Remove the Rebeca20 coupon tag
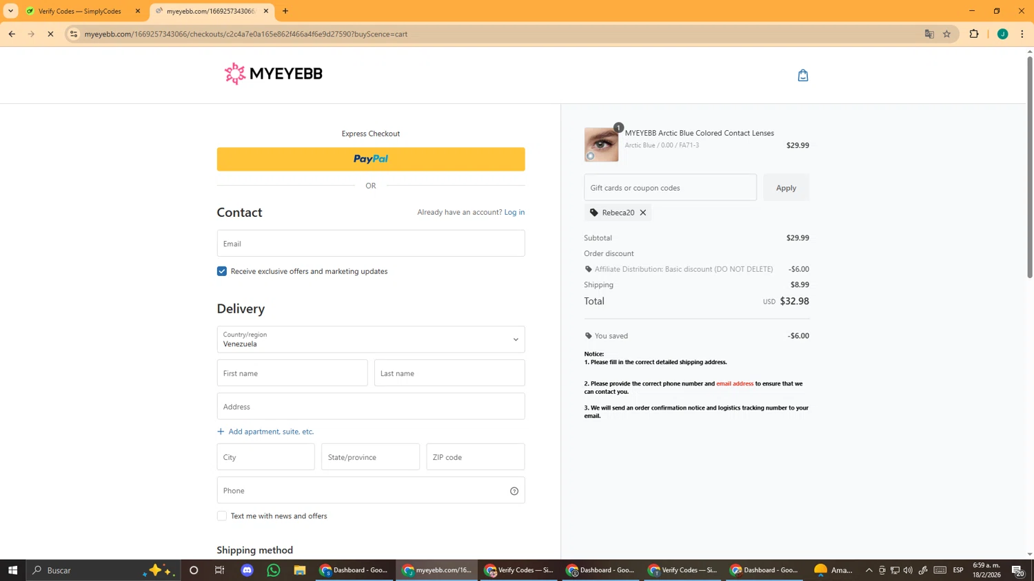The width and height of the screenshot is (1034, 581). [643, 213]
